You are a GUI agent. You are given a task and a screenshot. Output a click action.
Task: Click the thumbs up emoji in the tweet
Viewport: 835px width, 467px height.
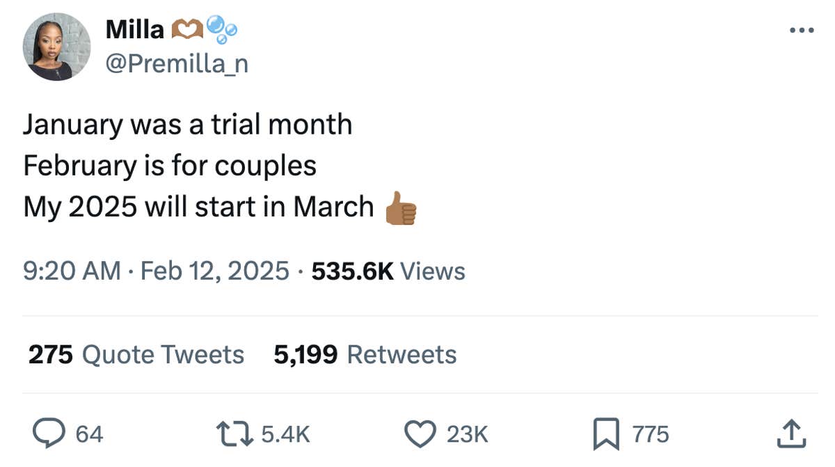401,207
